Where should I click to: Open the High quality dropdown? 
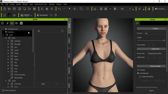pyautogui.click(x=125, y=9)
